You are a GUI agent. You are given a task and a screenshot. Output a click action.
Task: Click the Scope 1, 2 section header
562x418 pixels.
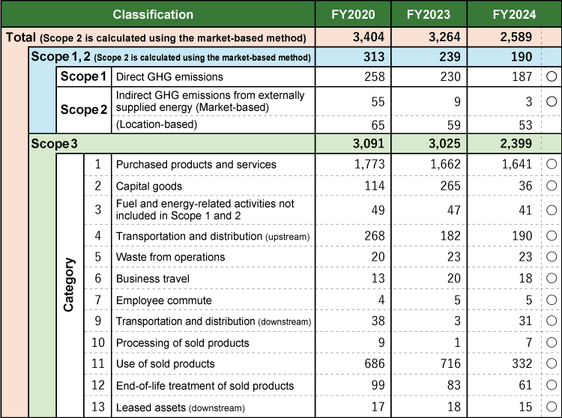point(171,57)
